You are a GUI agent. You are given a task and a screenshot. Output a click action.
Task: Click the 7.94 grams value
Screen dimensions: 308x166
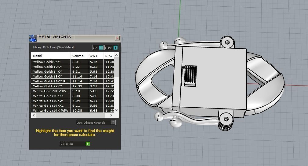[x=76, y=101]
